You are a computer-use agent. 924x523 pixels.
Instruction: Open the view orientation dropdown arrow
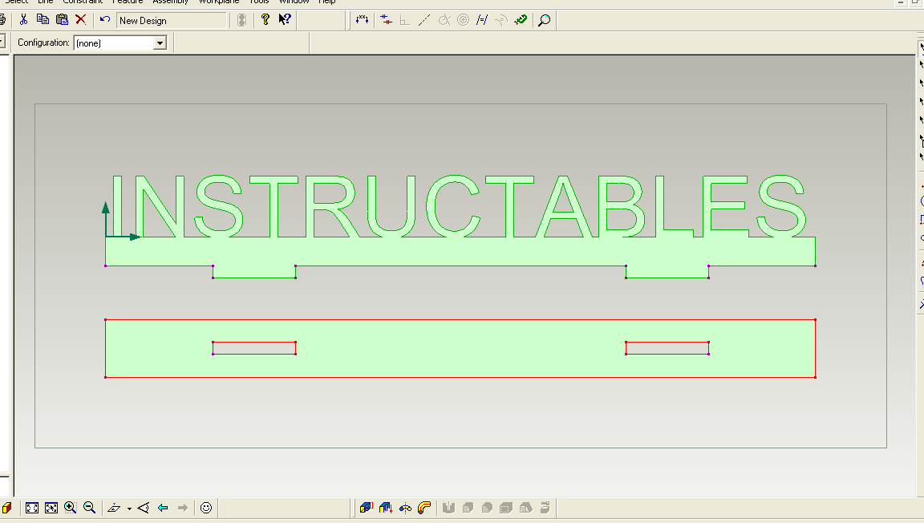129,509
